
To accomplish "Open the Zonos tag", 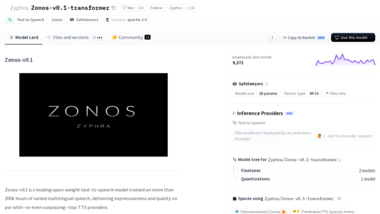I will (57, 20).
